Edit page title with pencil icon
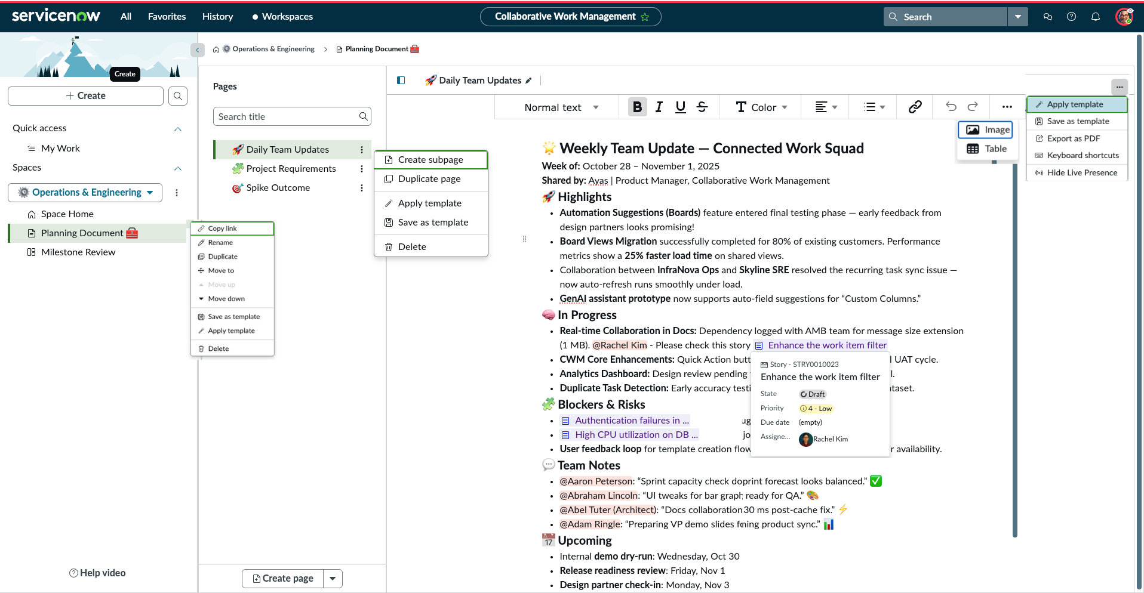 click(x=528, y=81)
